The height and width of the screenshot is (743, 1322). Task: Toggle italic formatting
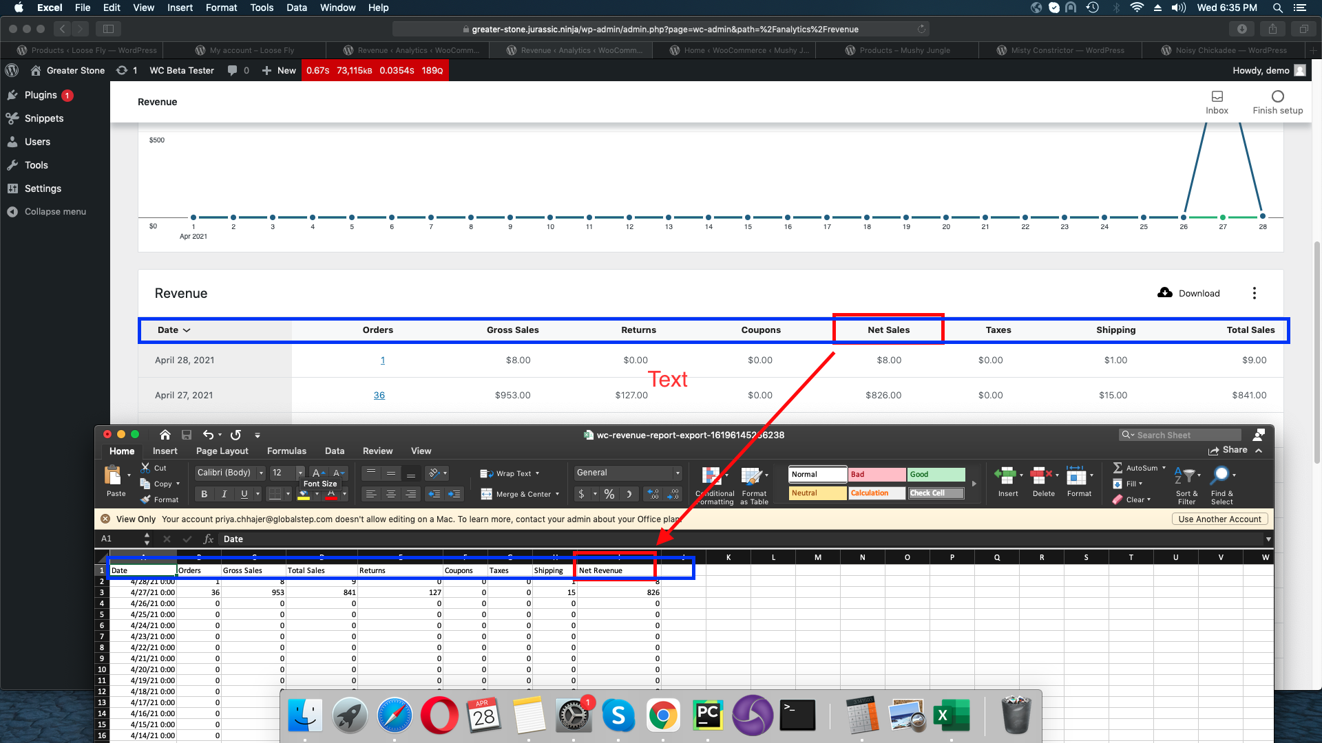(224, 493)
